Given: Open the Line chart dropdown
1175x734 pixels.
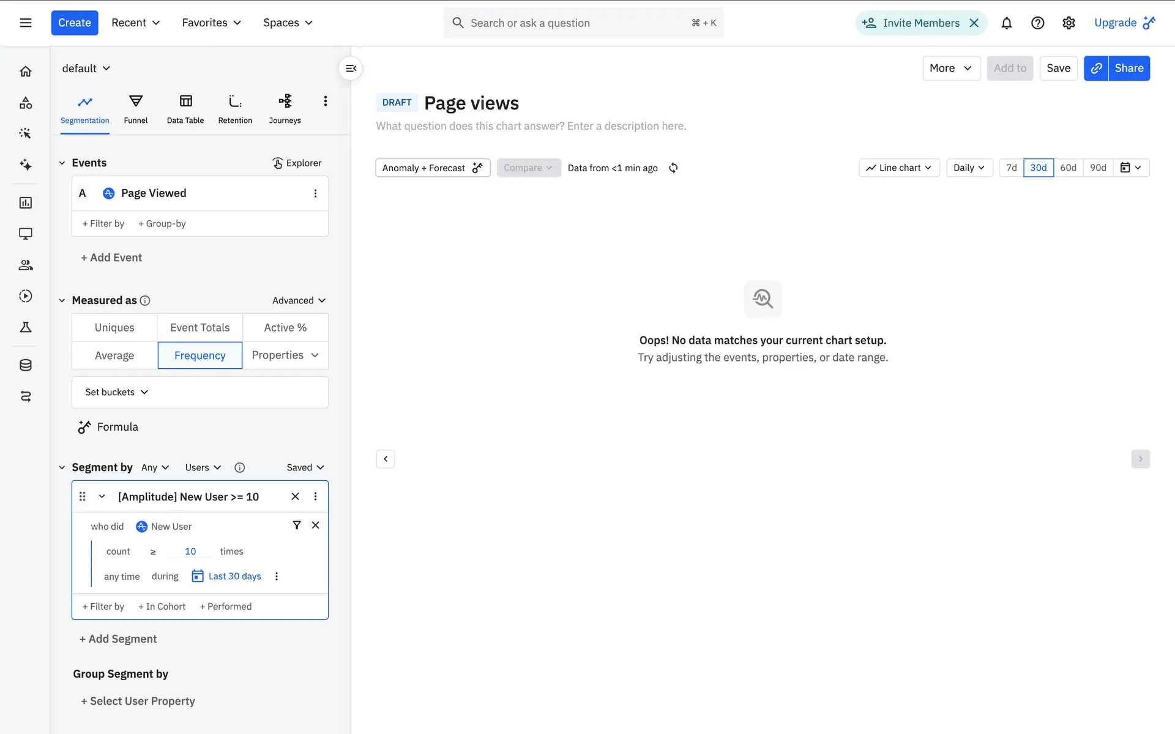Looking at the screenshot, I should tap(898, 168).
